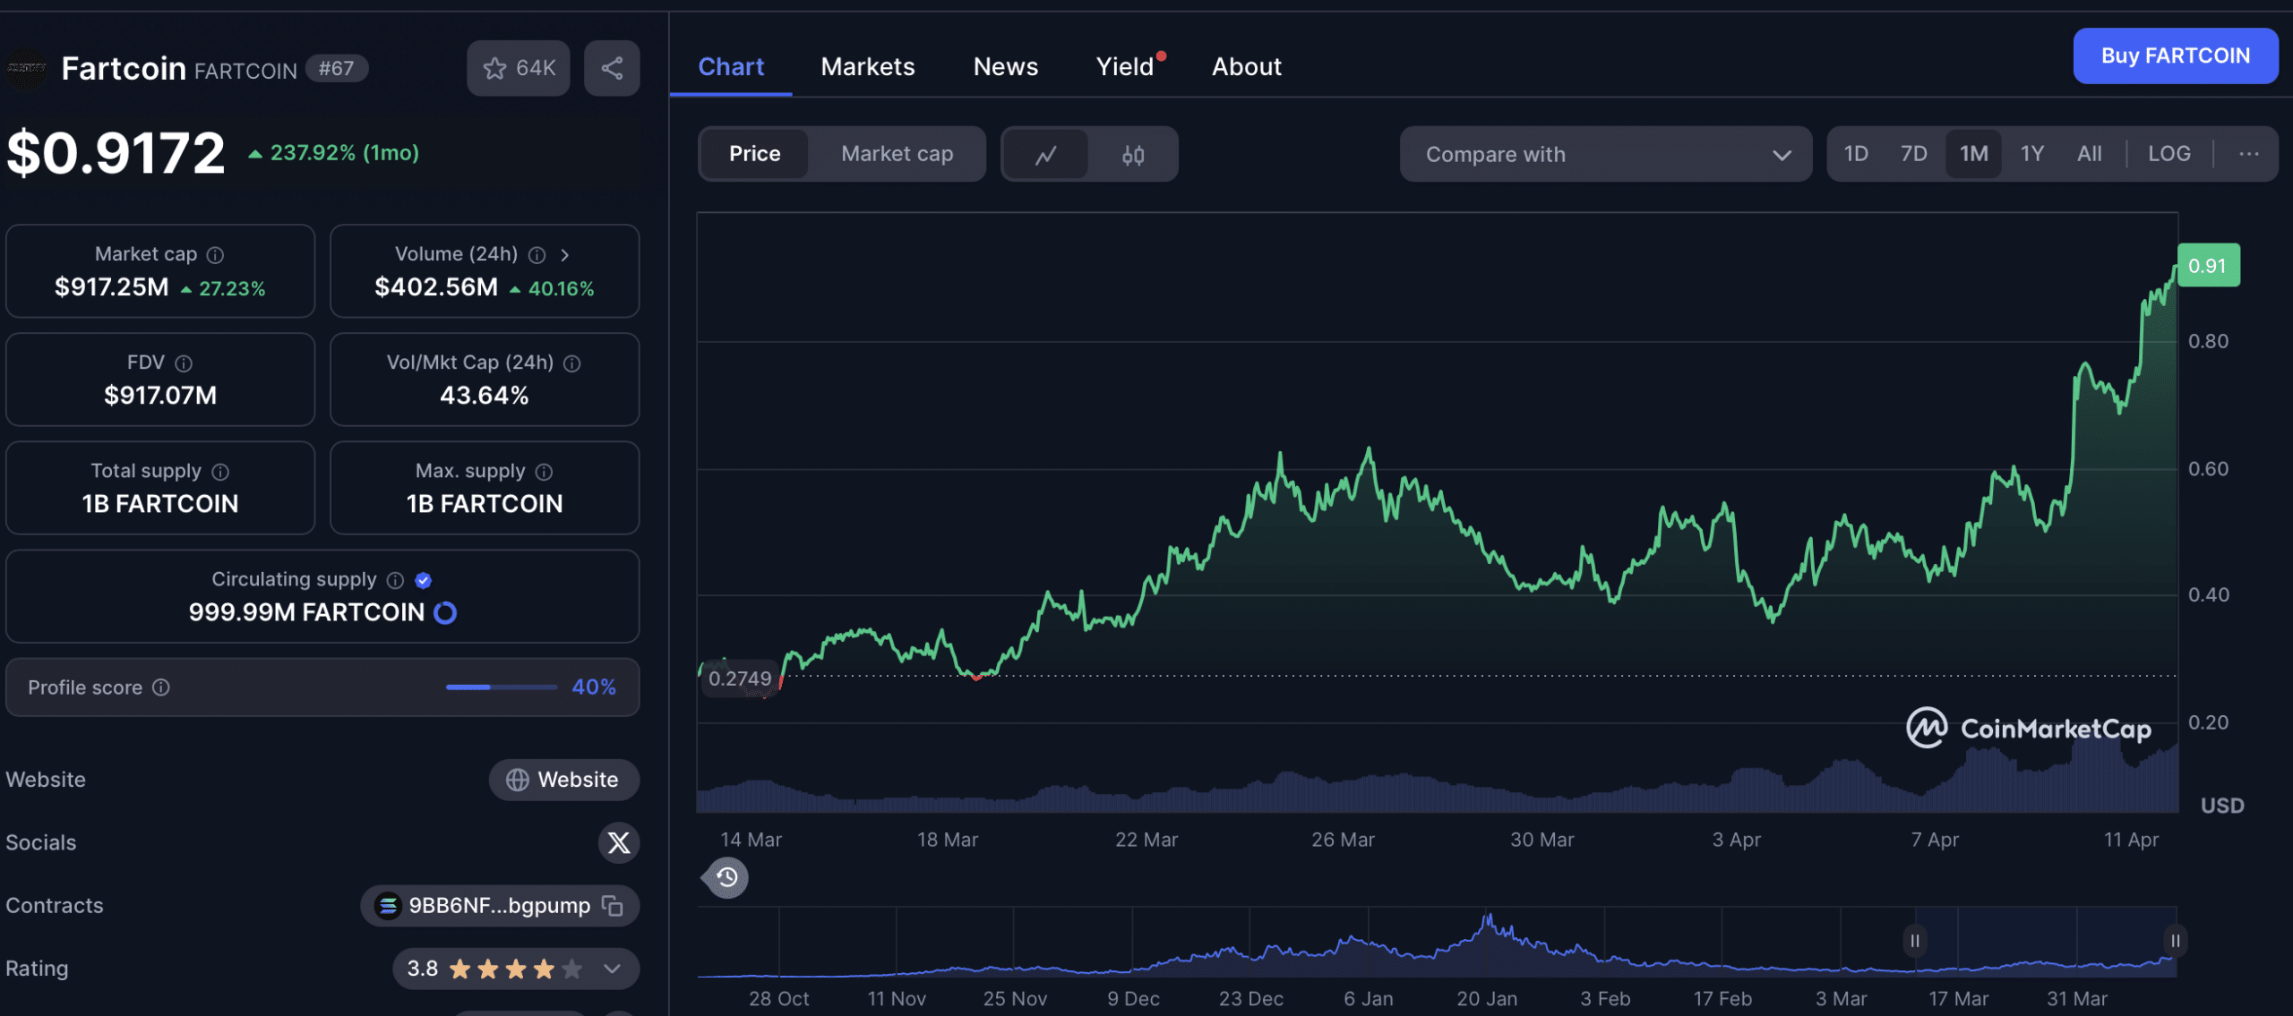Copy the contract address

pos(613,906)
